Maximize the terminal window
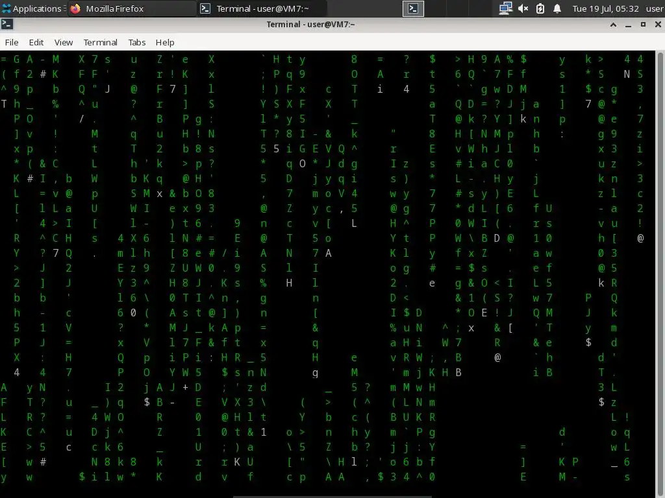The width and height of the screenshot is (665, 498). [x=643, y=25]
